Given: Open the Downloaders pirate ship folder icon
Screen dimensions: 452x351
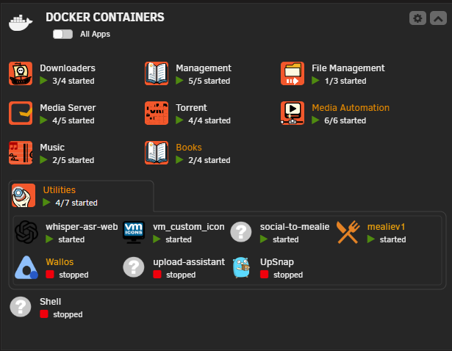Looking at the screenshot, I should coord(21,73).
